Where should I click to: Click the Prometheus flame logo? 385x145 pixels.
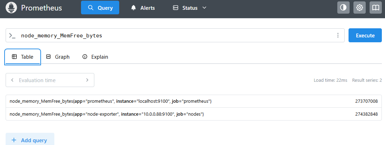(11, 8)
